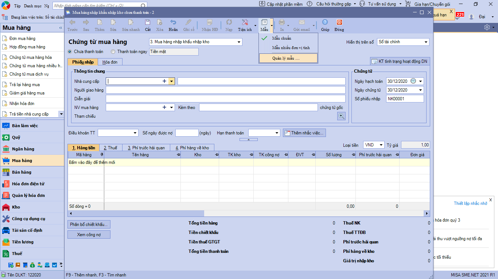This screenshot has height=279, width=498.
Task: Open the Điều khoản TT dropdown
Action: pos(135,133)
